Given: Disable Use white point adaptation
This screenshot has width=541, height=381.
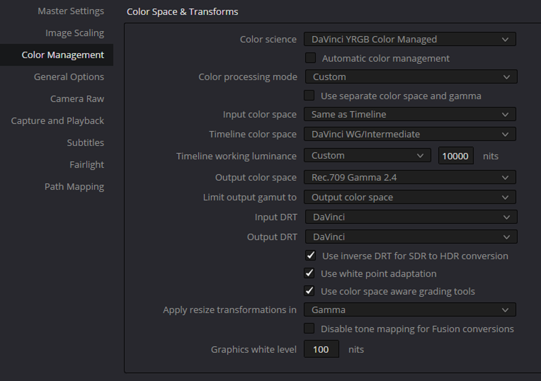Looking at the screenshot, I should click(x=309, y=273).
